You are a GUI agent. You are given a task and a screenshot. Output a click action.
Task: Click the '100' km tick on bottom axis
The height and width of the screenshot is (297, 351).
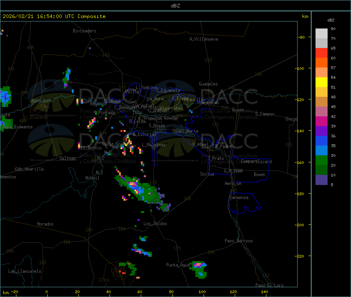(202, 292)
